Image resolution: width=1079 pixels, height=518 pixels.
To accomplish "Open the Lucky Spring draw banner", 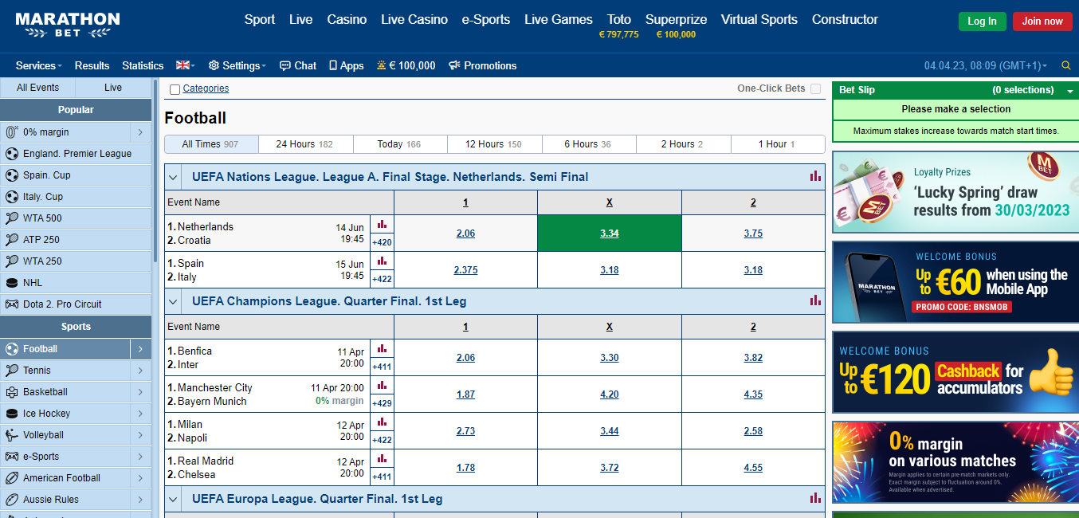I will 955,192.
